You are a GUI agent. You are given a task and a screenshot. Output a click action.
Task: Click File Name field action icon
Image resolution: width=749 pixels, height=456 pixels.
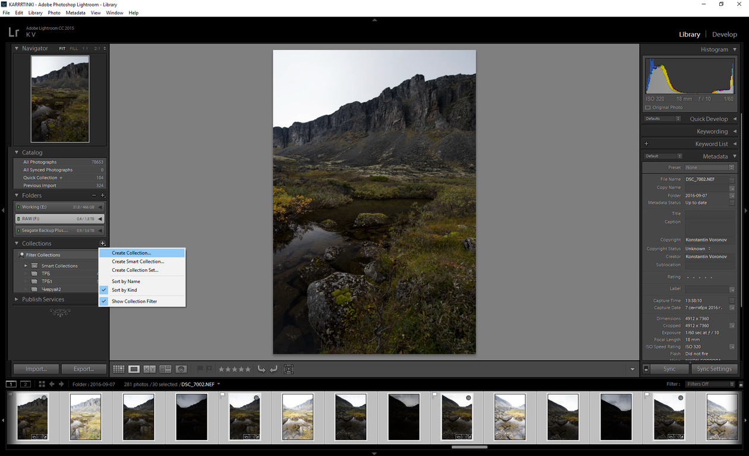pyautogui.click(x=732, y=179)
